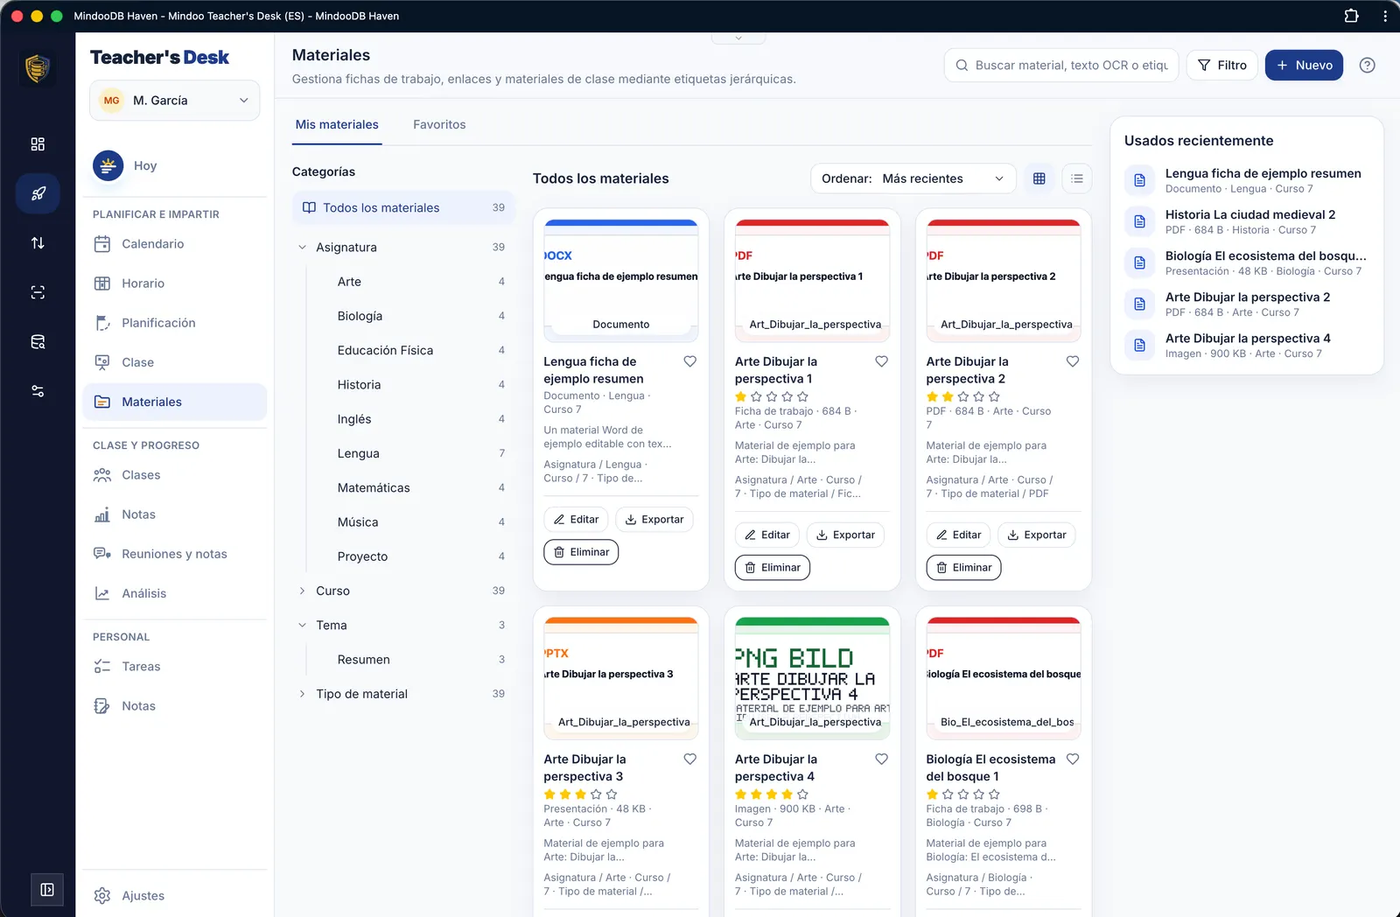
Task: Toggle the heart on Arte Dibujar la perspectiva 2 card
Action: click(x=1073, y=361)
